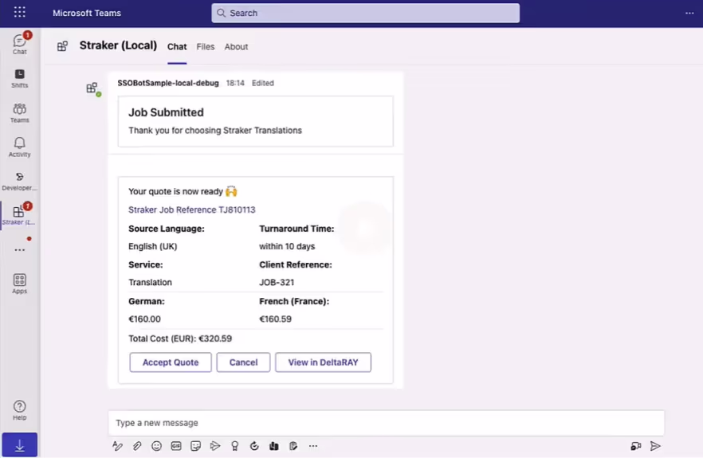
Task: Open Activity bell in the sidebar
Action: (20, 147)
